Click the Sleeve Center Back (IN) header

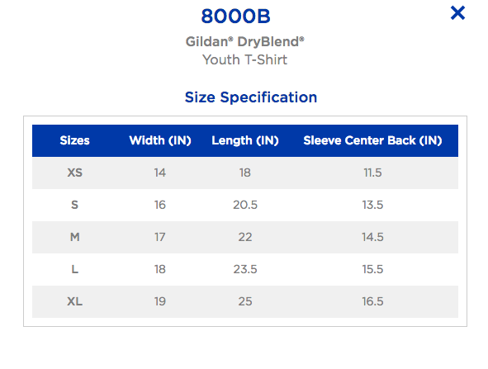tap(372, 140)
